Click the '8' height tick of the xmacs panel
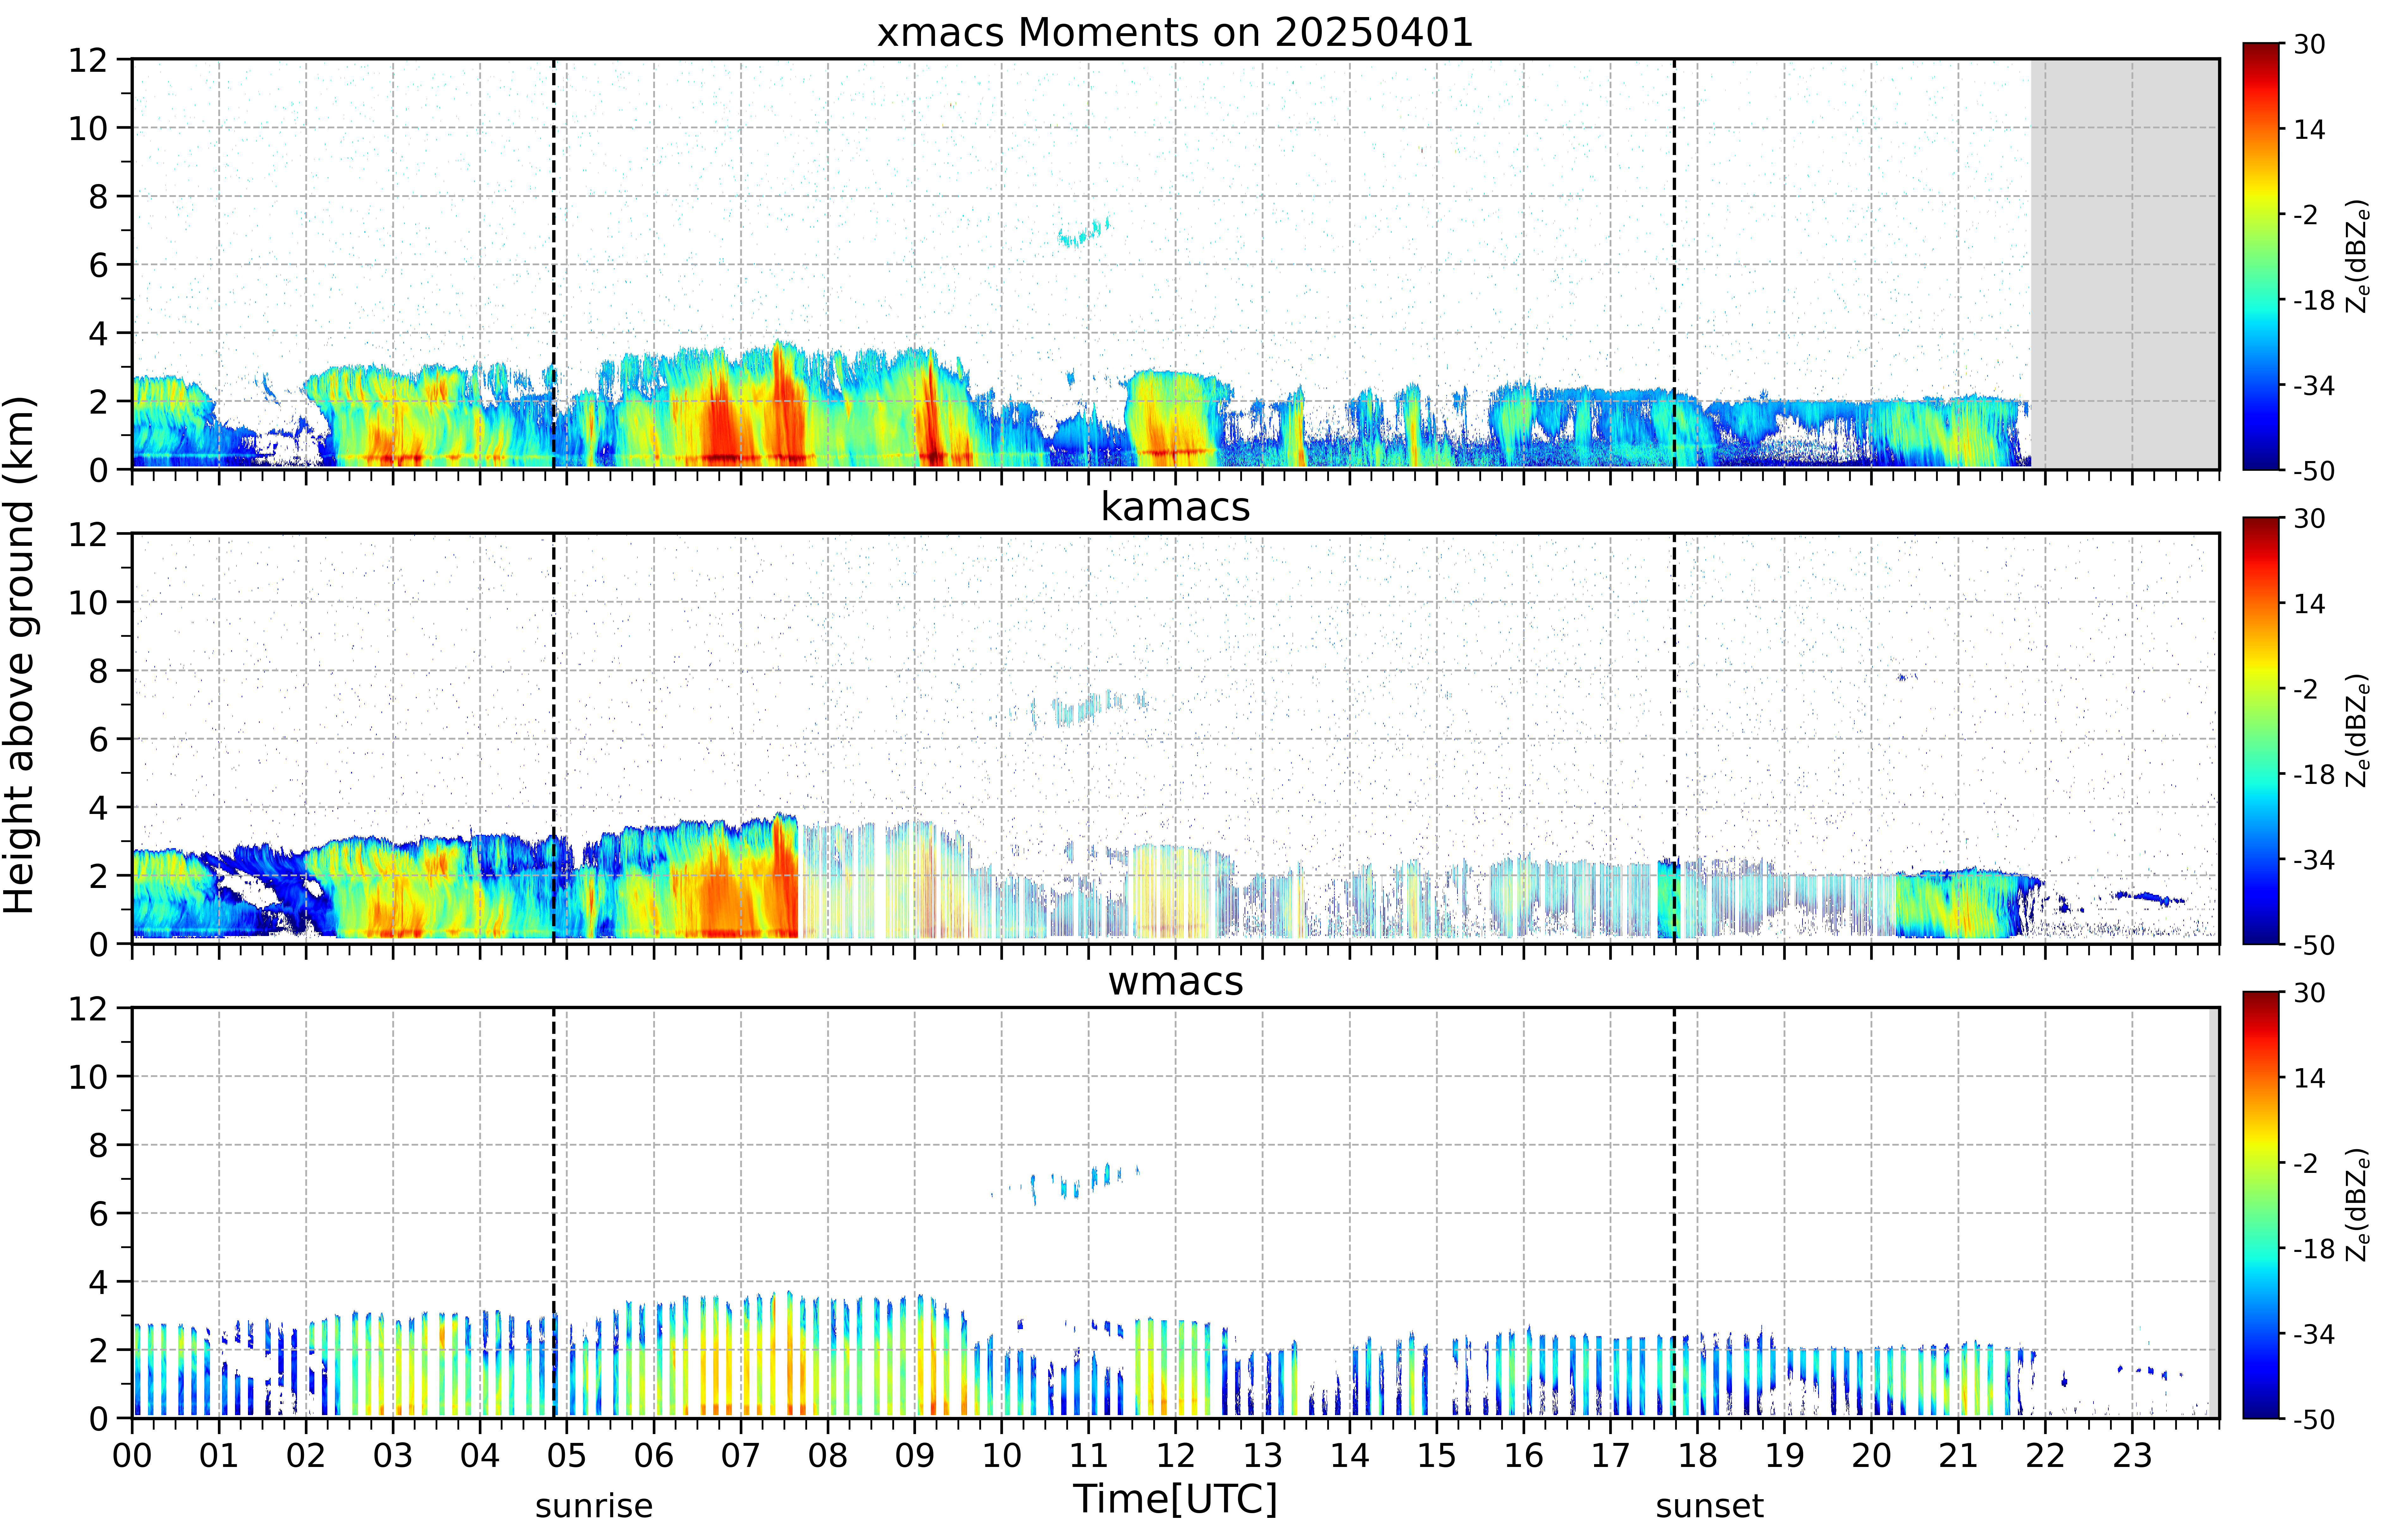Screen dimensions: 2387x1540 (98, 197)
